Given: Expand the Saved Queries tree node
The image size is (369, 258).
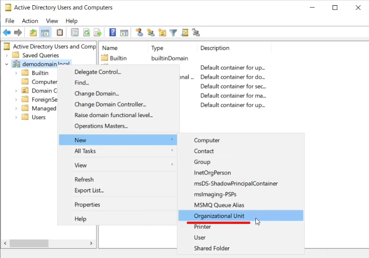Looking at the screenshot, I should click(7, 55).
